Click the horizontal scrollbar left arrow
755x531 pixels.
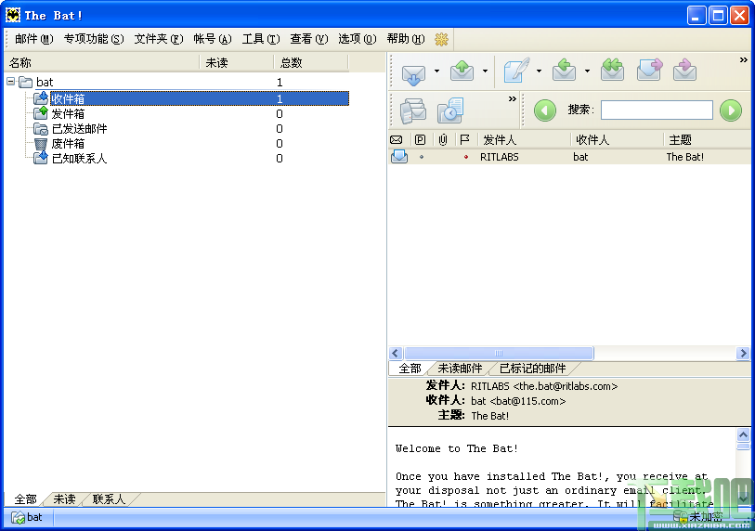coord(396,354)
